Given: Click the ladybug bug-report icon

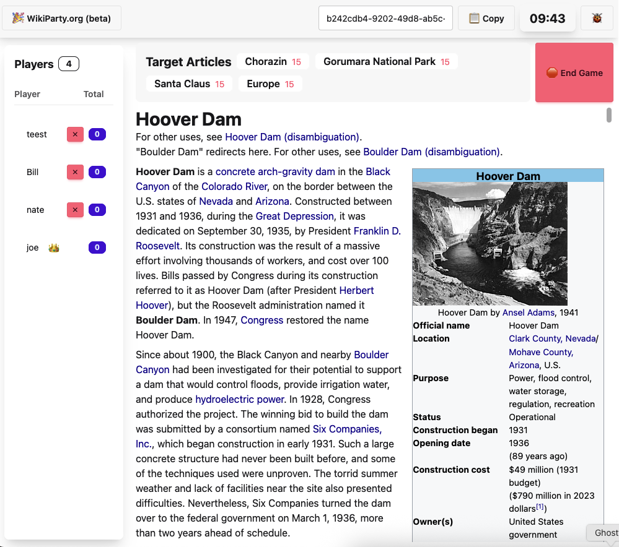Looking at the screenshot, I should pos(596,19).
